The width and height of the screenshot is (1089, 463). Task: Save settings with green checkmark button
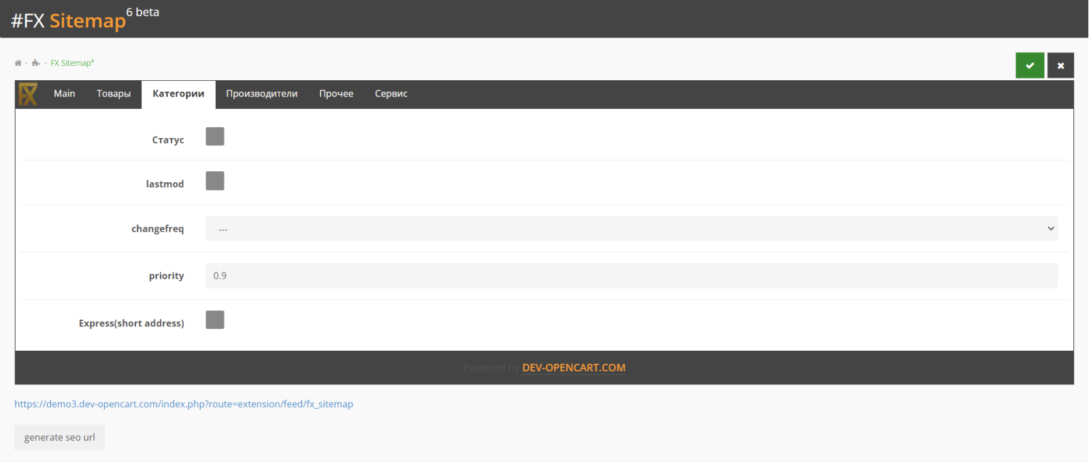coord(1030,65)
